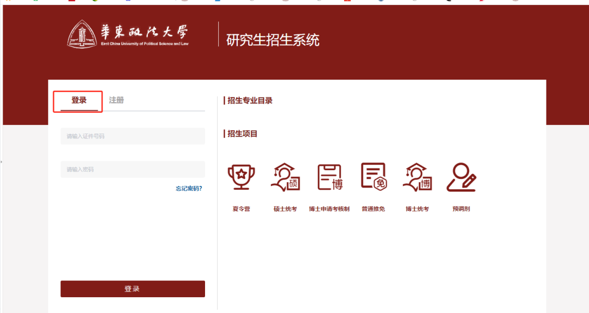589x313 pixels.
Task: Focus the 请输入证件号码 input field
Action: [x=133, y=136]
